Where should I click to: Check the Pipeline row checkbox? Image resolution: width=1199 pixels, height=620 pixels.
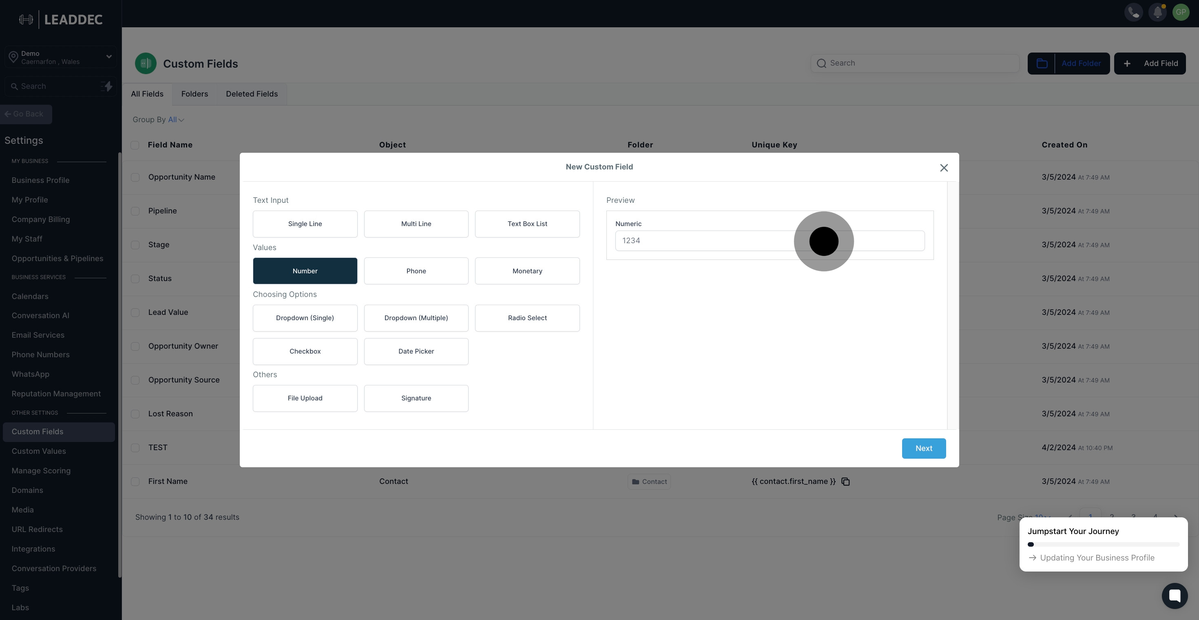(x=135, y=211)
